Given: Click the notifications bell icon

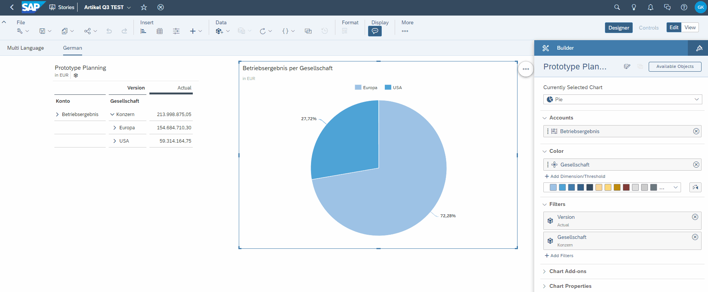Looking at the screenshot, I should (x=650, y=7).
